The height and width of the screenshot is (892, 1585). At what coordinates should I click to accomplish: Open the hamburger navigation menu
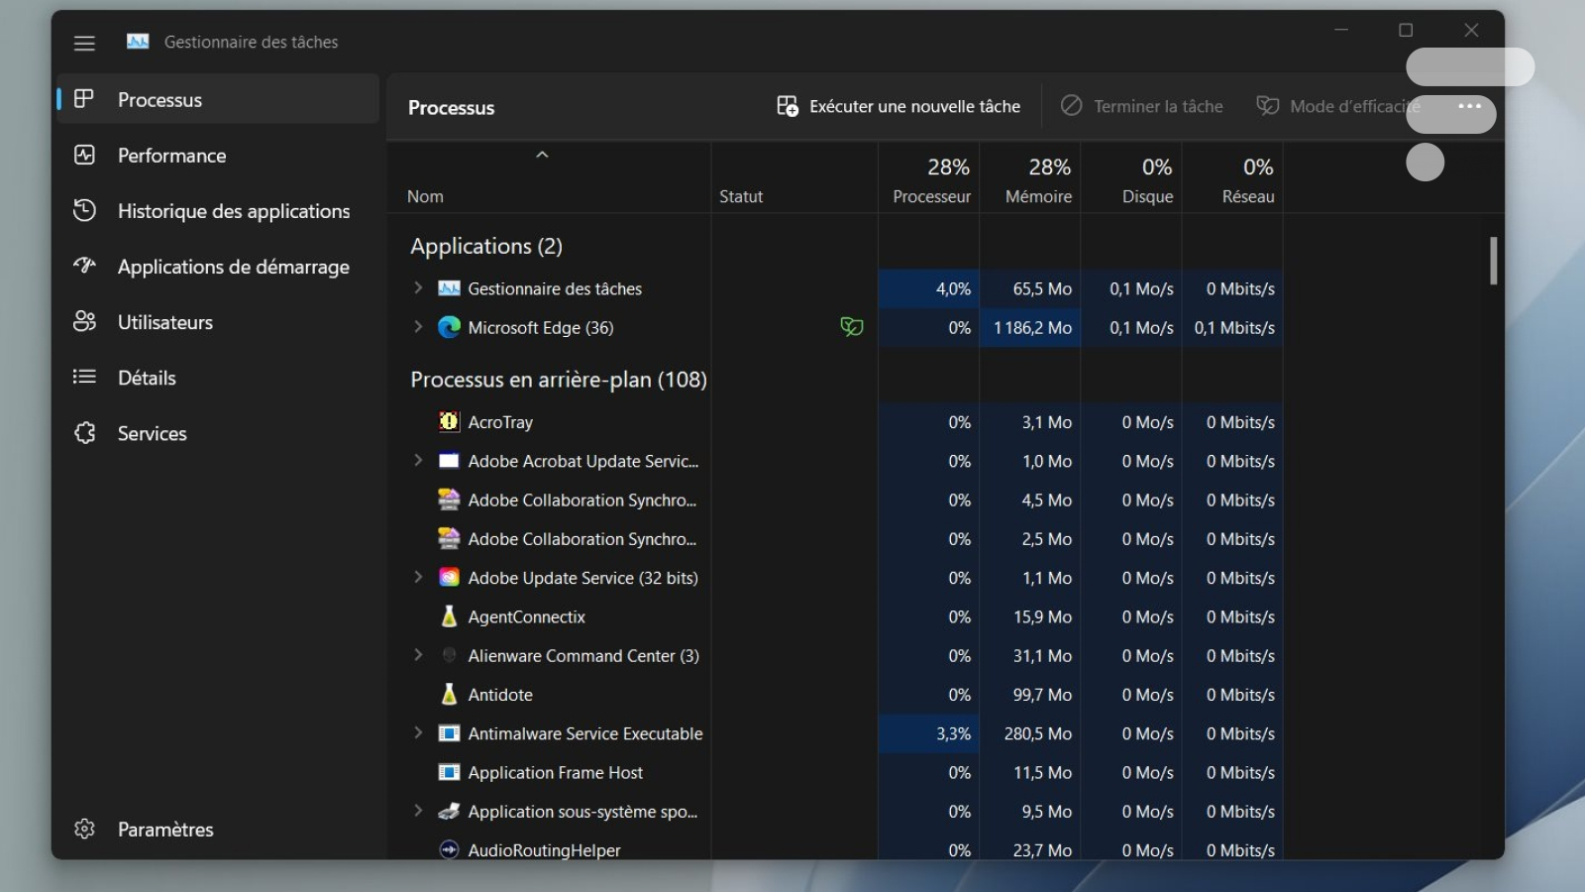tap(84, 43)
